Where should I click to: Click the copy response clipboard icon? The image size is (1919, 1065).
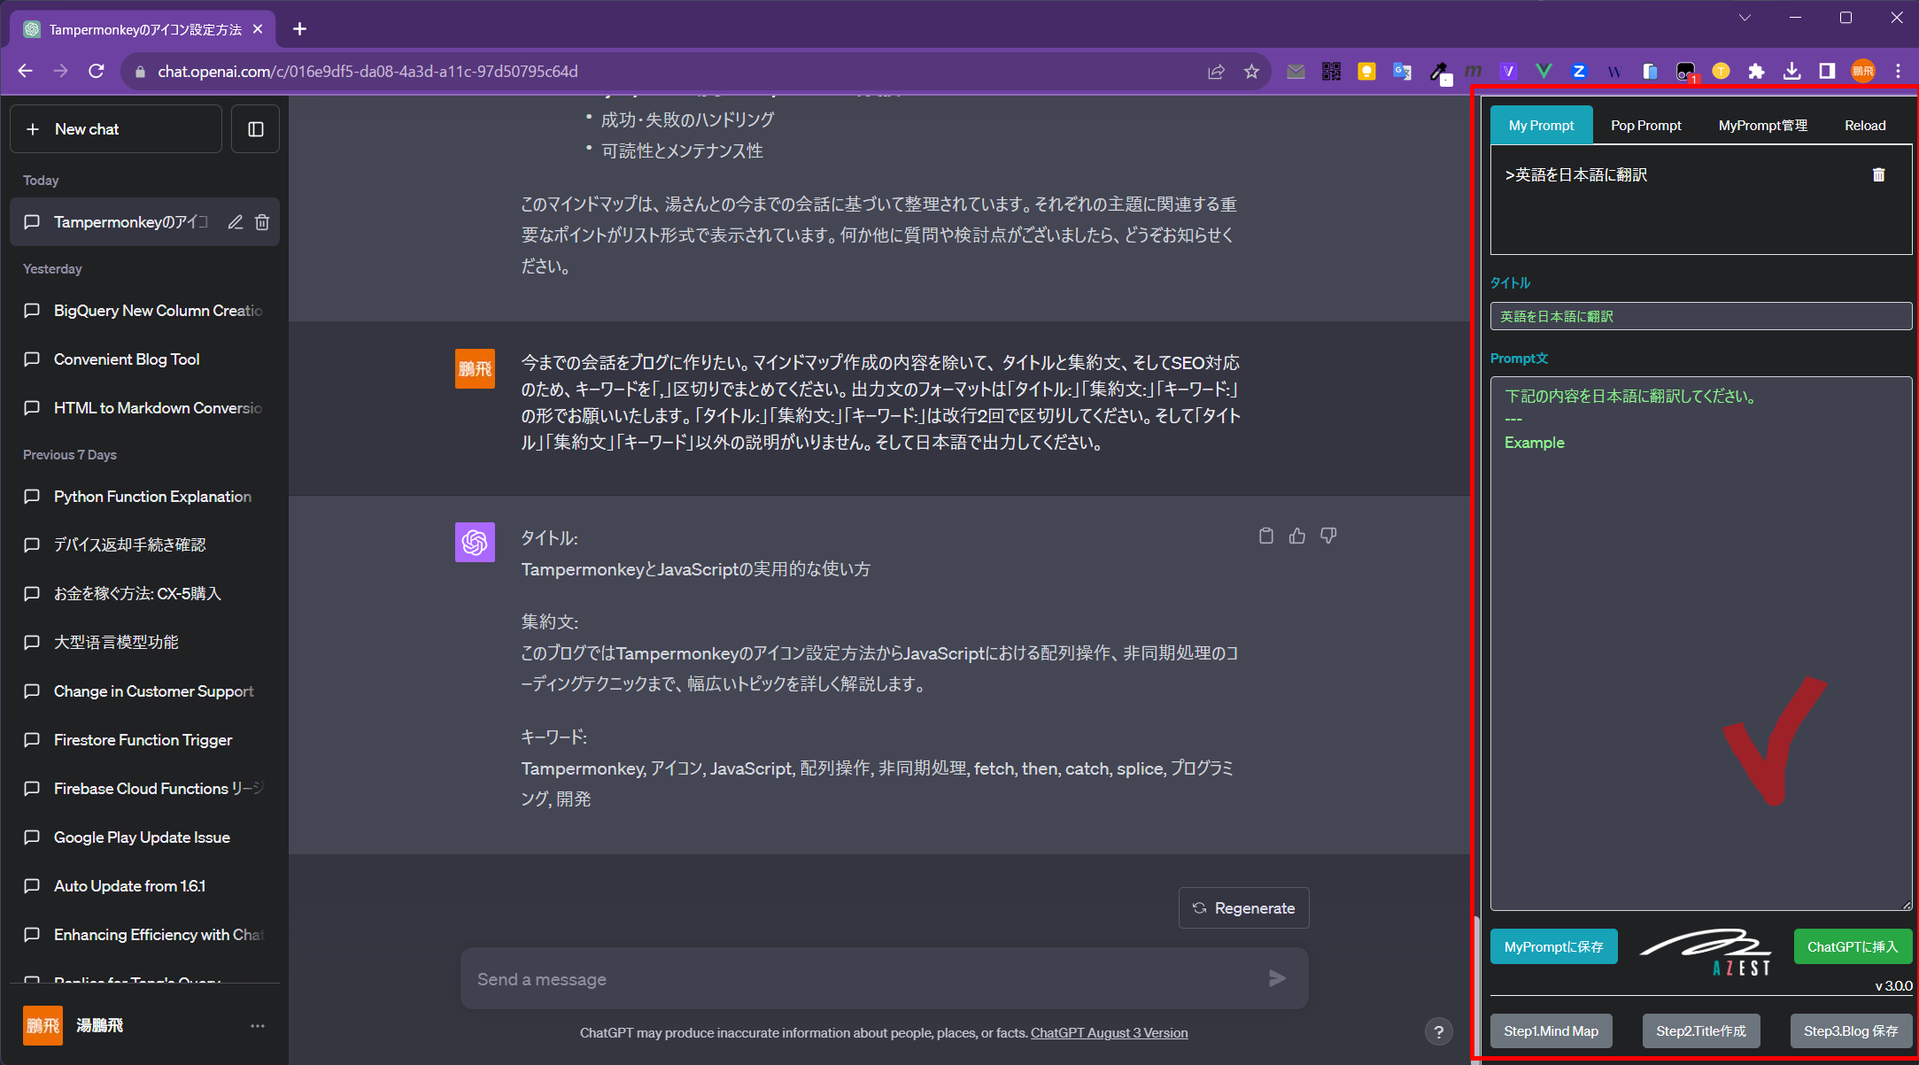click(1266, 536)
